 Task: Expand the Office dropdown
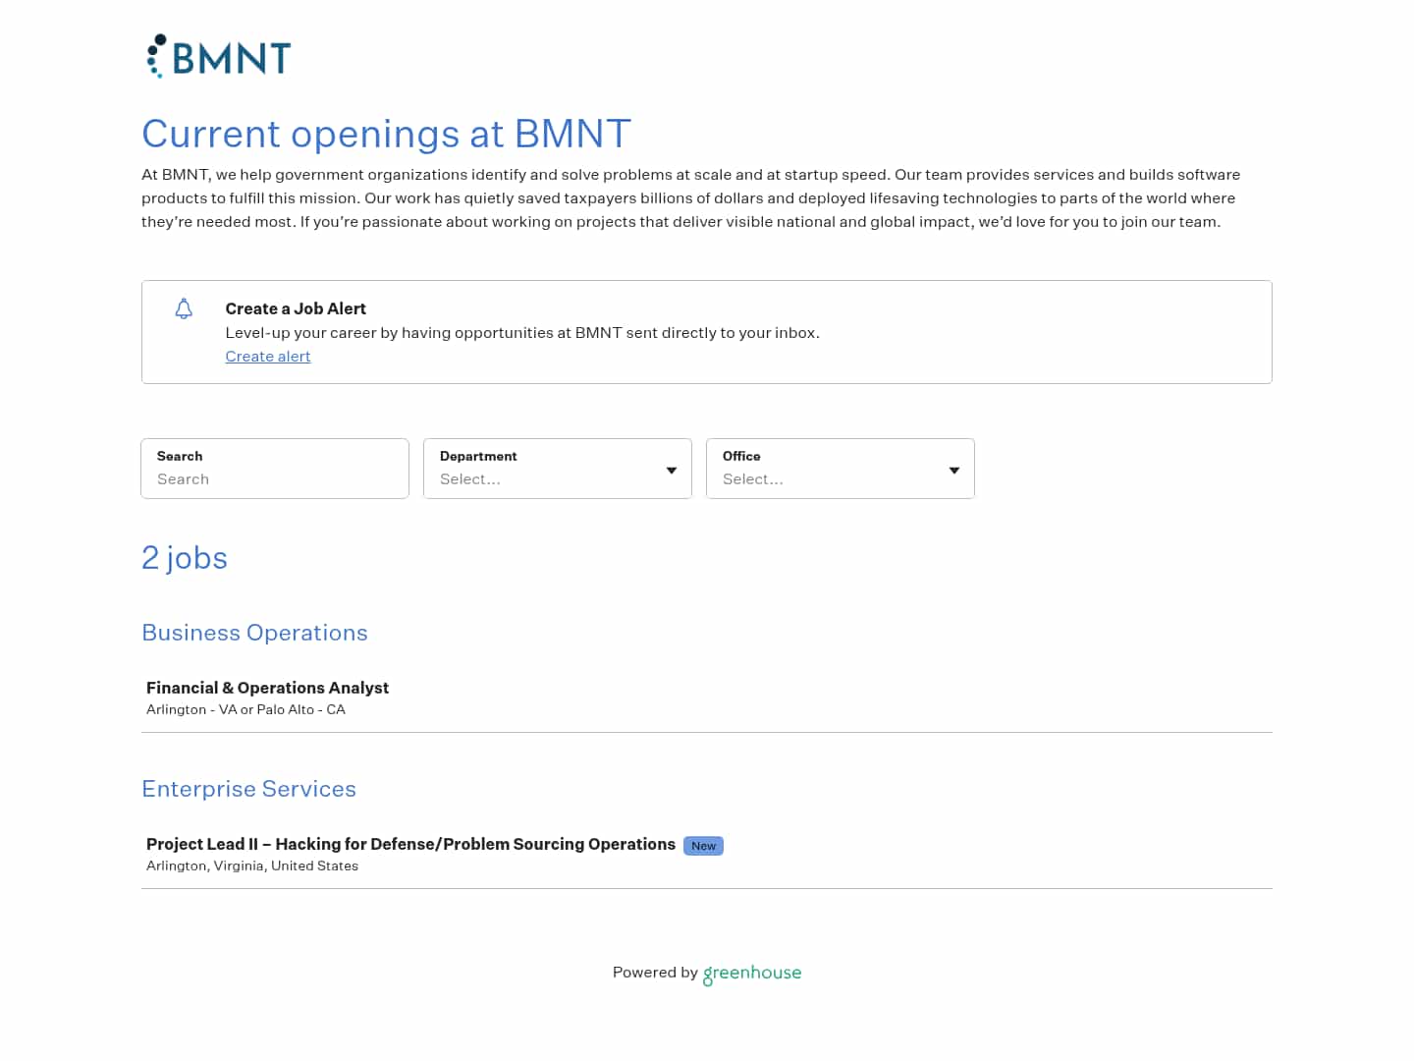click(x=841, y=469)
